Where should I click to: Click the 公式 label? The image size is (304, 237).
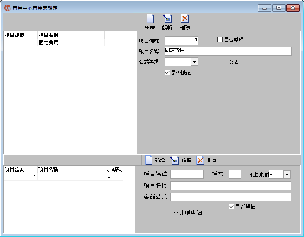click(x=233, y=62)
